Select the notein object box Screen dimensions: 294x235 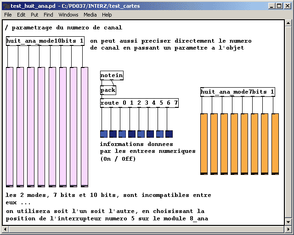[112, 75]
